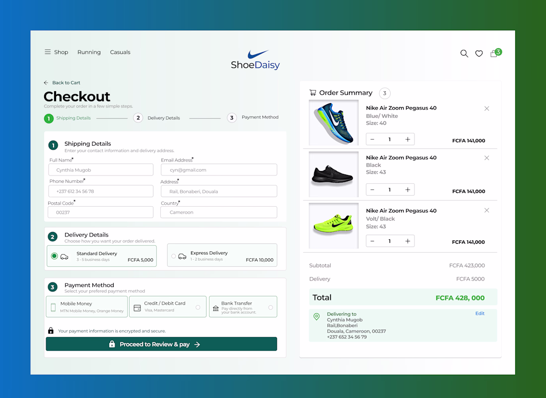Image resolution: width=546 pixels, height=398 pixels.
Task: Select Bank Transfer radio button
Action: (271, 307)
